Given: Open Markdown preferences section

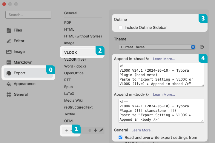Looking at the screenshot, I should coord(23,62).
